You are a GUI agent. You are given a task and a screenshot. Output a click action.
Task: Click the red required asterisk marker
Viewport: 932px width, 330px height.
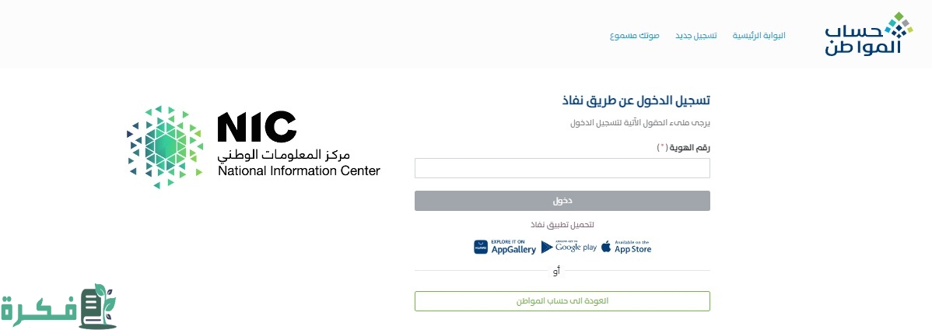coord(662,147)
